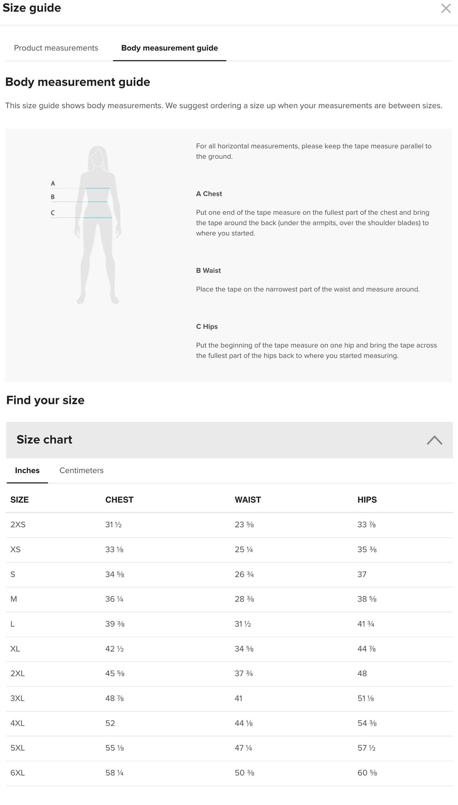Select the 2XS size row label
This screenshot has width=458, height=805.
[x=18, y=524]
